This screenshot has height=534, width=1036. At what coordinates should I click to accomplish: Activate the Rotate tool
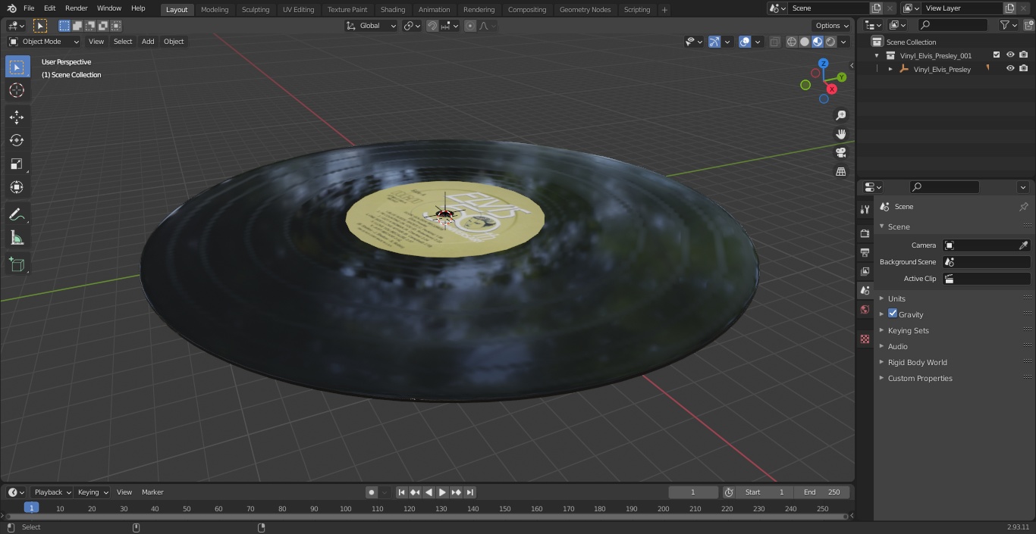17,140
